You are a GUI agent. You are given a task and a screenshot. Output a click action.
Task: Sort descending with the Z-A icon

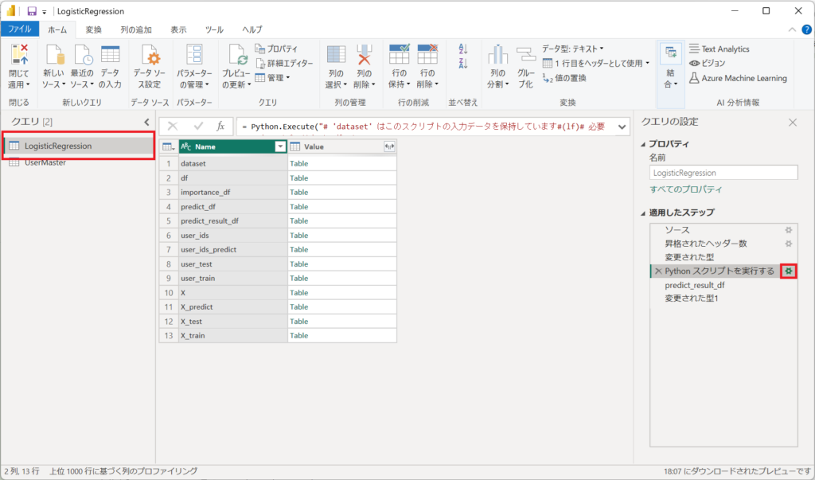pyautogui.click(x=463, y=64)
